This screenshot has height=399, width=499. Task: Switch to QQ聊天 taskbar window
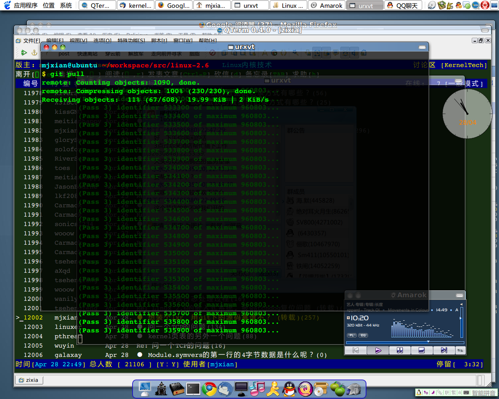(x=403, y=5)
